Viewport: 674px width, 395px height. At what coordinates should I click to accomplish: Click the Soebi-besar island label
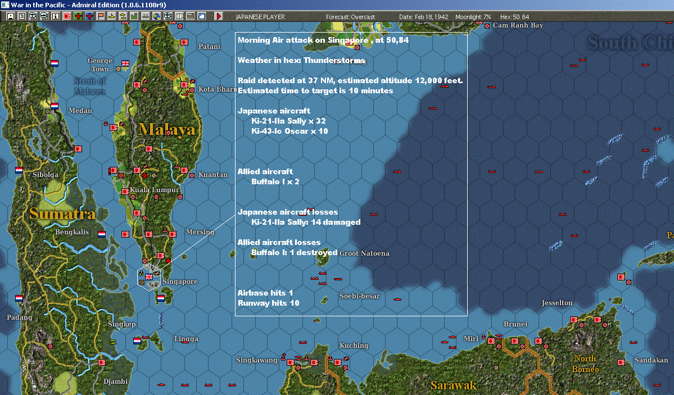pos(359,296)
